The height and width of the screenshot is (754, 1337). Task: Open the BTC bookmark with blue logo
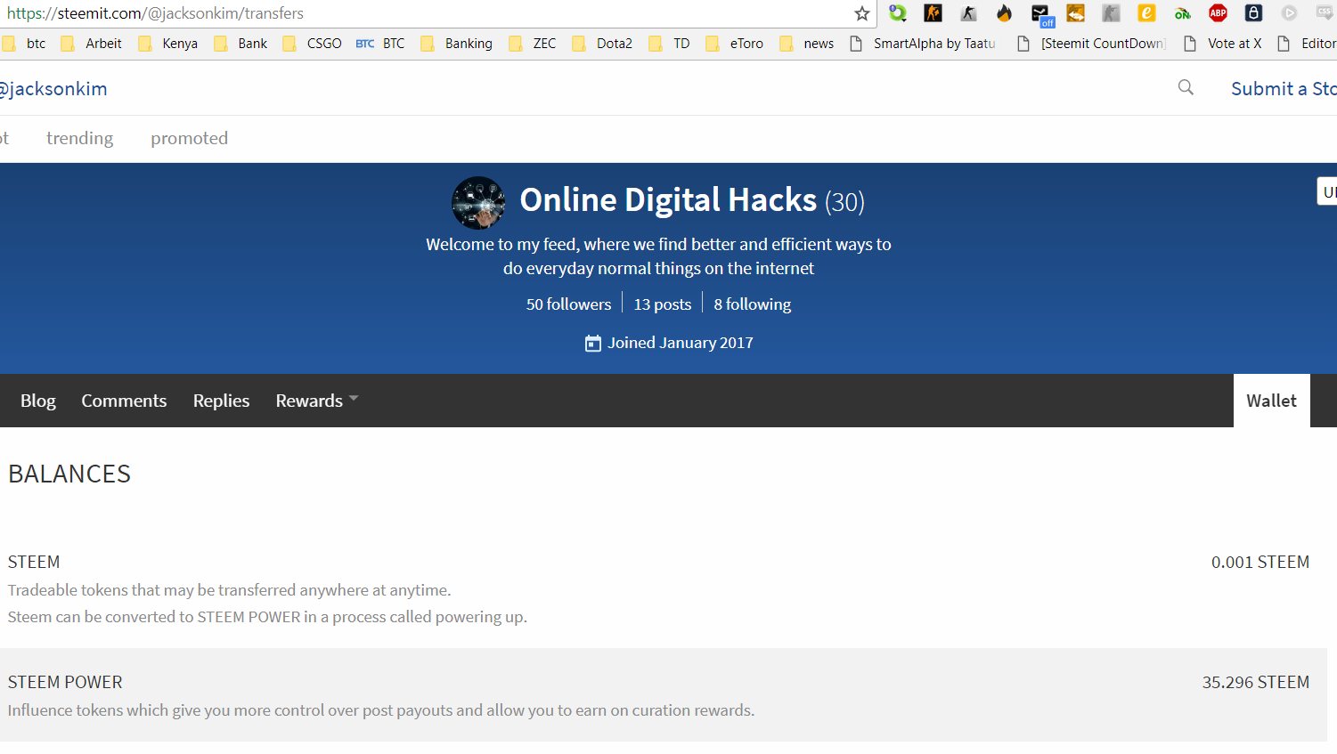(x=380, y=44)
